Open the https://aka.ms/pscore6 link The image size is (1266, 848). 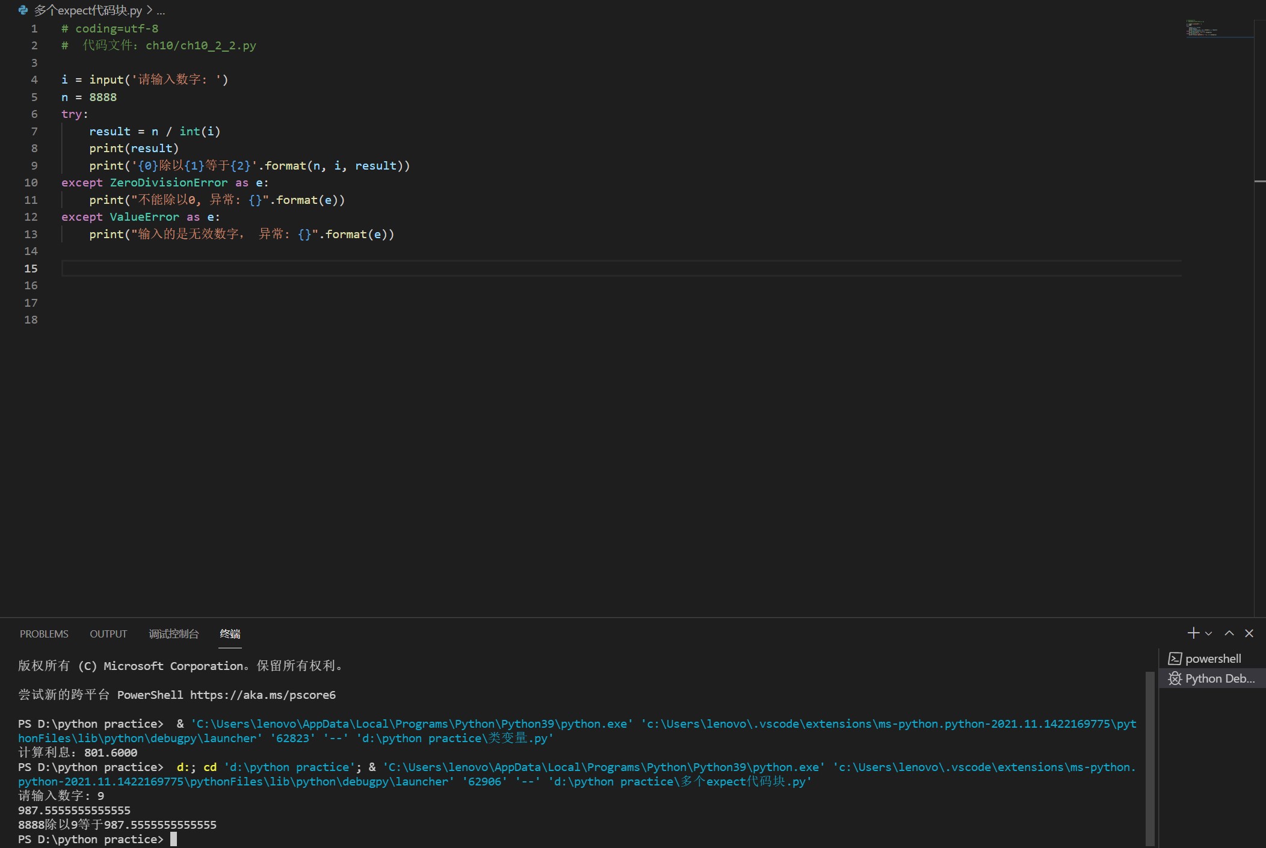[262, 695]
